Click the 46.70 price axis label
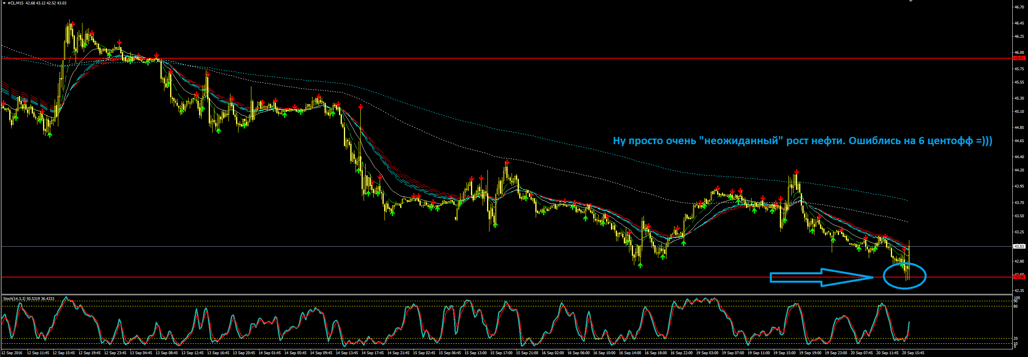Viewport: 1028px width, 357px height. [1020, 7]
